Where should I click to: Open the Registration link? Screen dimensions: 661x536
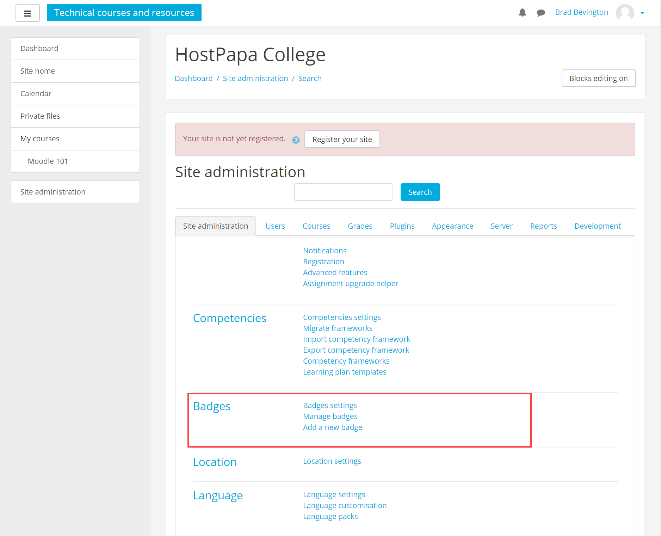[x=323, y=262]
